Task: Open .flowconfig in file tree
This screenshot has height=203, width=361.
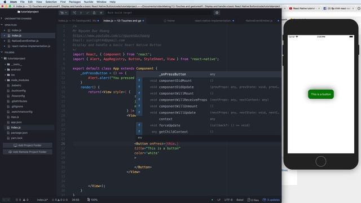Action: [x=18, y=96]
